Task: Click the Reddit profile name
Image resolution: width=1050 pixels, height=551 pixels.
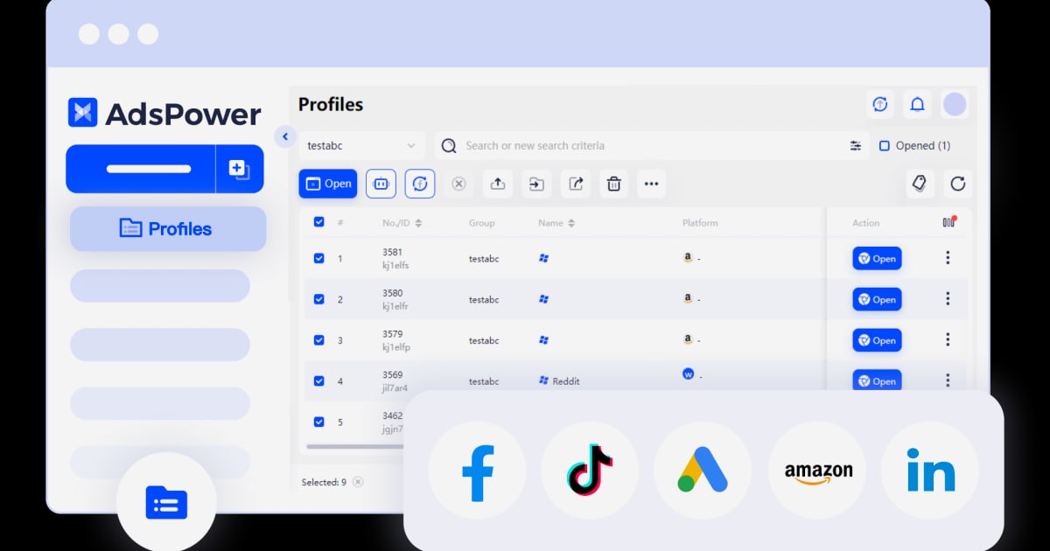Action: [x=566, y=381]
